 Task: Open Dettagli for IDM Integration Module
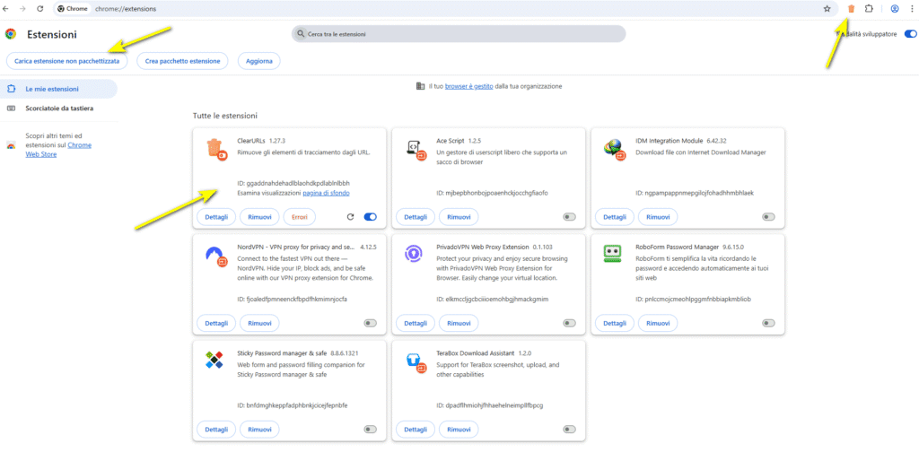click(614, 217)
